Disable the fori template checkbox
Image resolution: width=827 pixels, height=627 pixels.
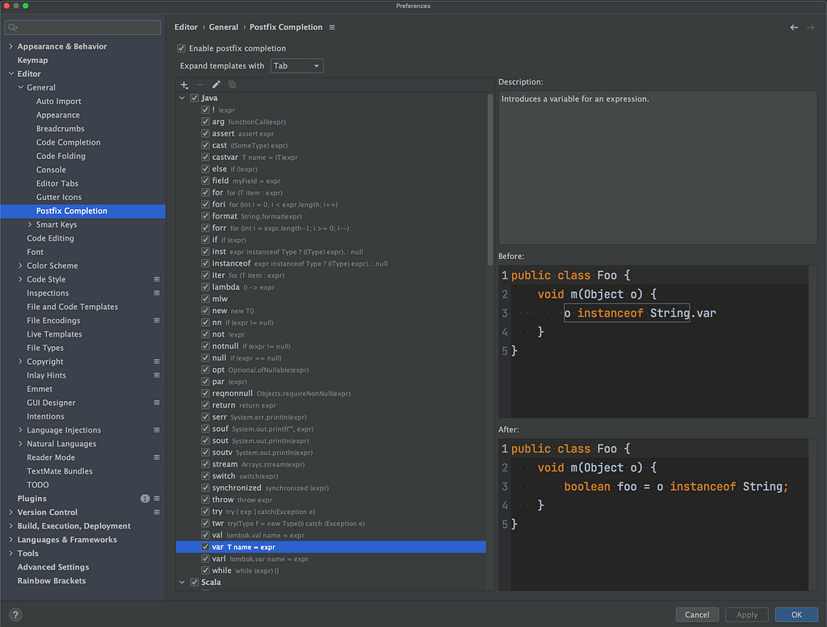206,204
